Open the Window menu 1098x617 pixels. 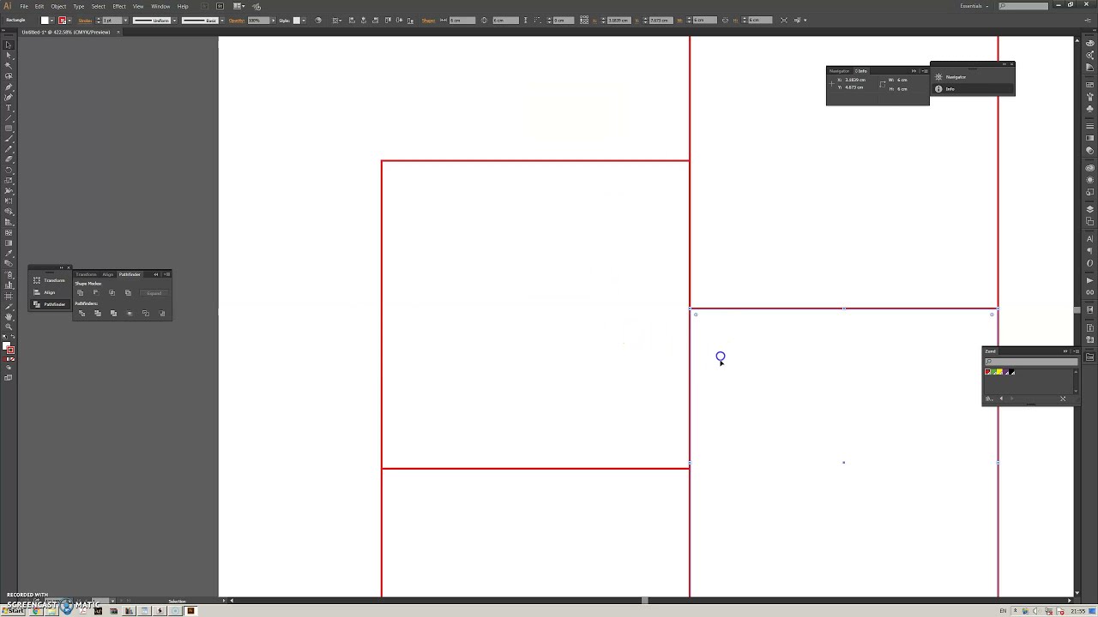click(160, 6)
